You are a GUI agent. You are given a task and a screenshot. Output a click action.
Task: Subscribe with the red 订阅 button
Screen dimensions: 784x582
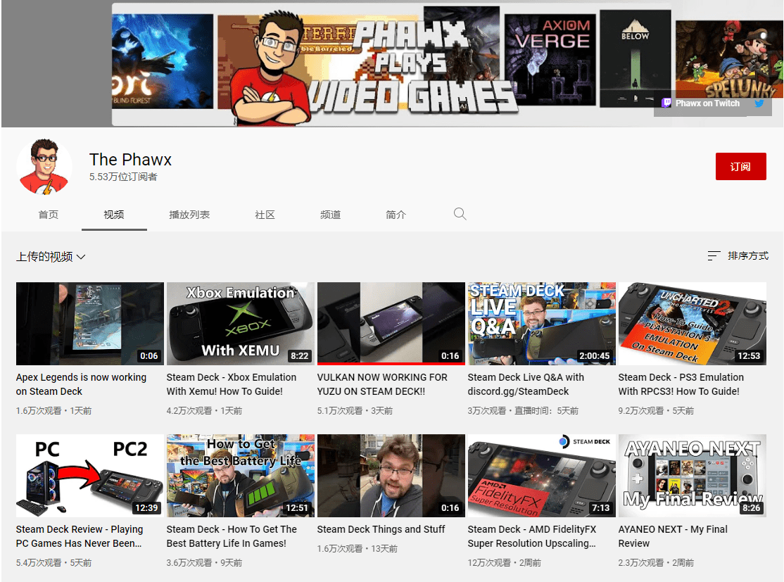[x=740, y=167]
